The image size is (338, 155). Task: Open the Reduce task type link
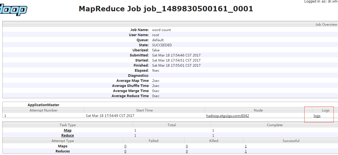coord(68,136)
